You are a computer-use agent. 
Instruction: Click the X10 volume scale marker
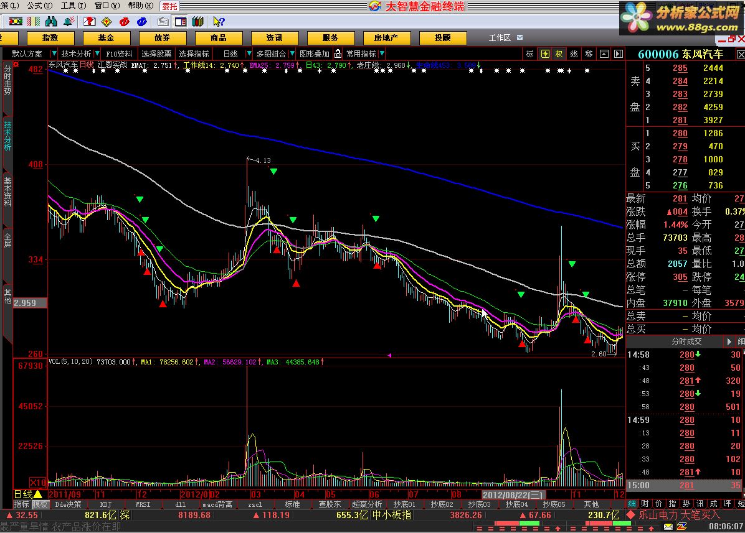(38, 482)
